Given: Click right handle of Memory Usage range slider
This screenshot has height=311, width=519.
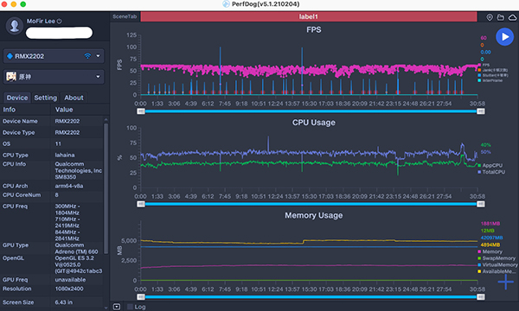Looking at the screenshot, I should (481, 297).
